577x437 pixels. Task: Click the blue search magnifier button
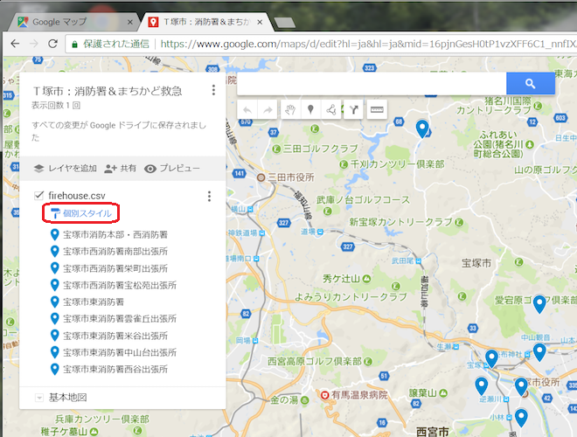[x=531, y=84]
